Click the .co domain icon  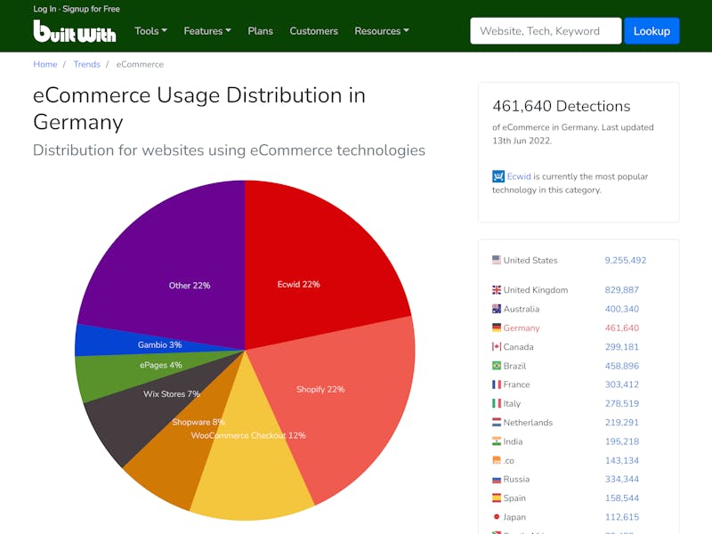tap(497, 460)
